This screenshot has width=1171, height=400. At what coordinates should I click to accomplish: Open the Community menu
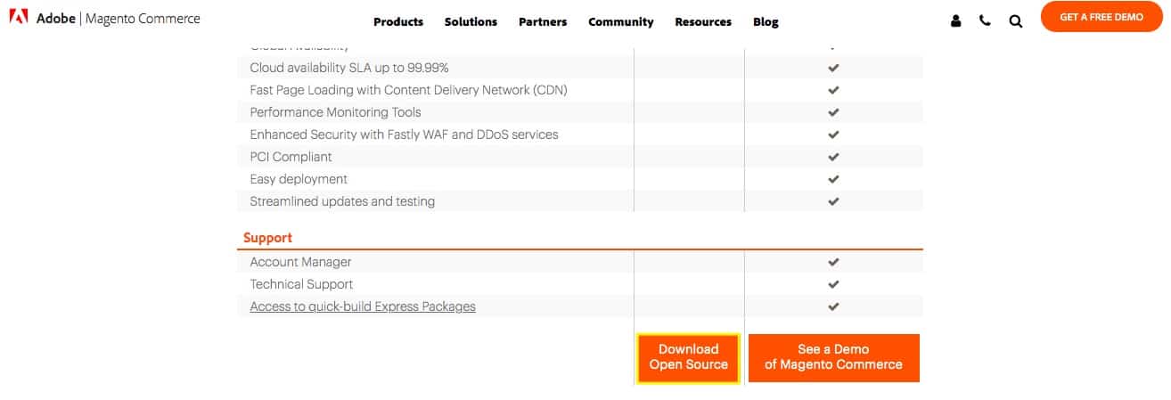click(621, 21)
